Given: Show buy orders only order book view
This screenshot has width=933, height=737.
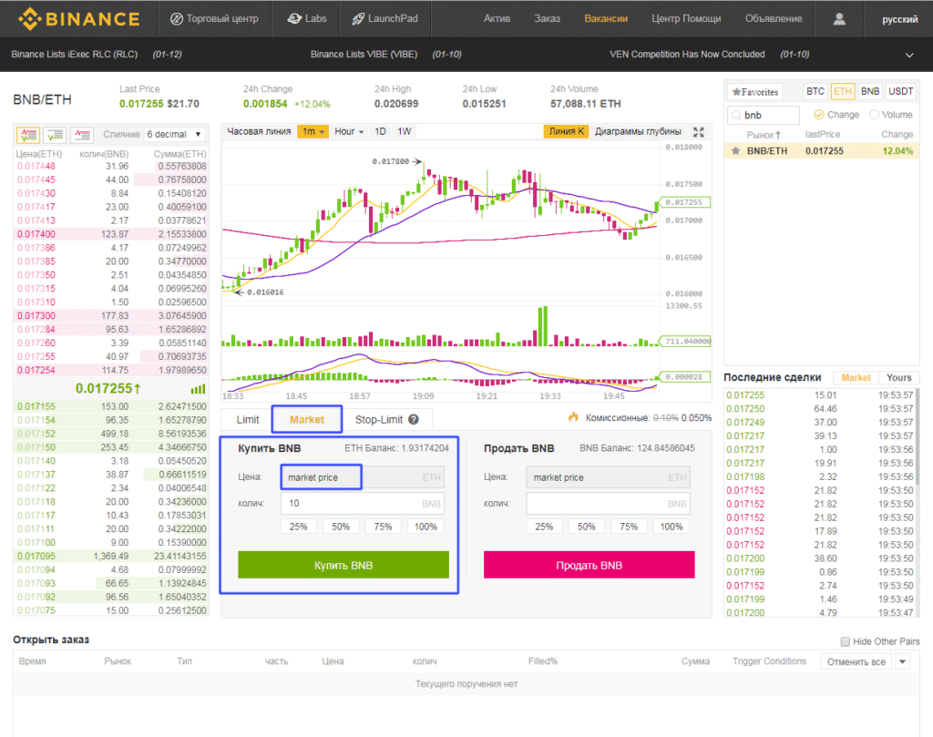Looking at the screenshot, I should click(55, 135).
